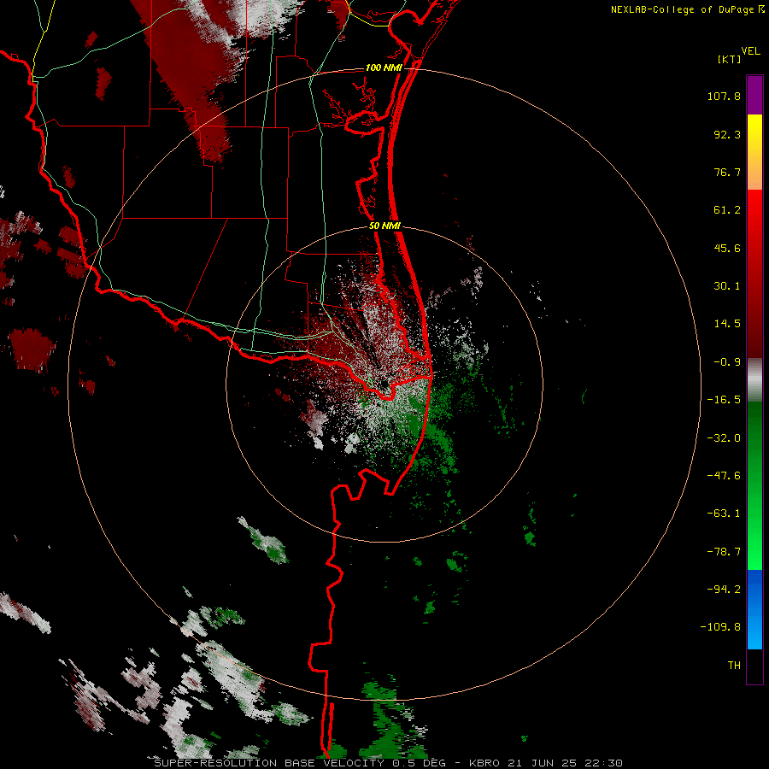769x769 pixels.
Task: Click the 45.6 velocity scale value
Action: click(x=727, y=248)
